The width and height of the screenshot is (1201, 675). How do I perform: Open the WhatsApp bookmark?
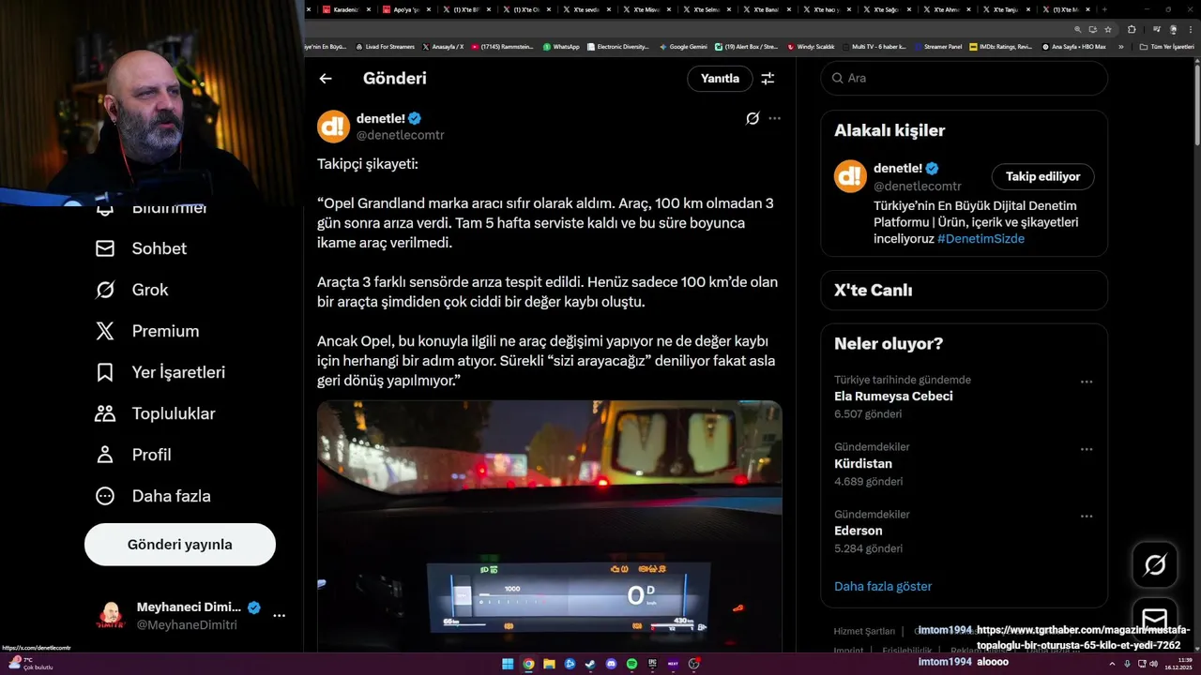tap(561, 47)
